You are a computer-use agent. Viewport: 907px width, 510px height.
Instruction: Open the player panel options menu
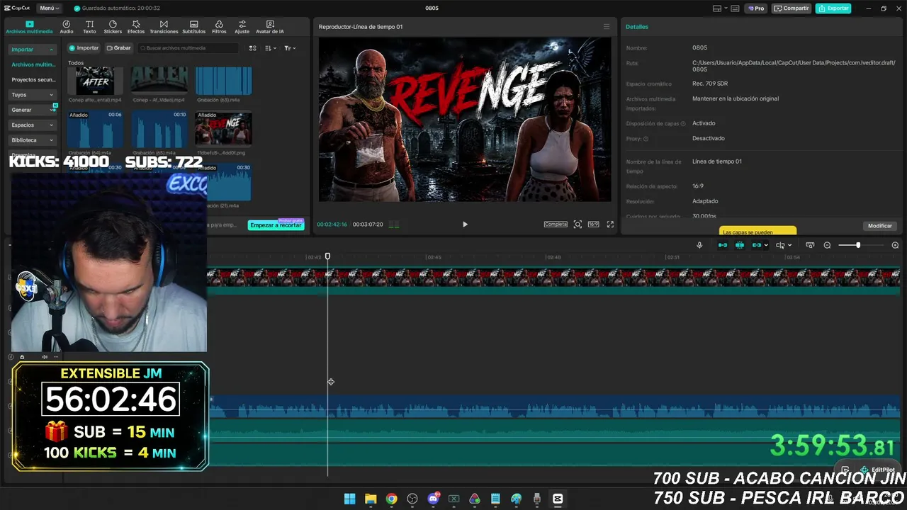point(606,27)
